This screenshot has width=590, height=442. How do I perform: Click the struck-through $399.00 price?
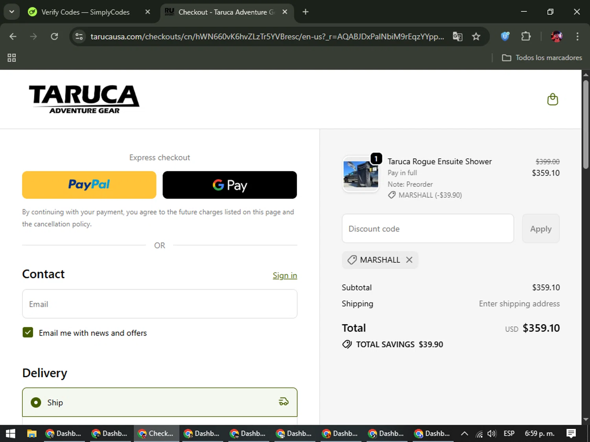coord(548,161)
